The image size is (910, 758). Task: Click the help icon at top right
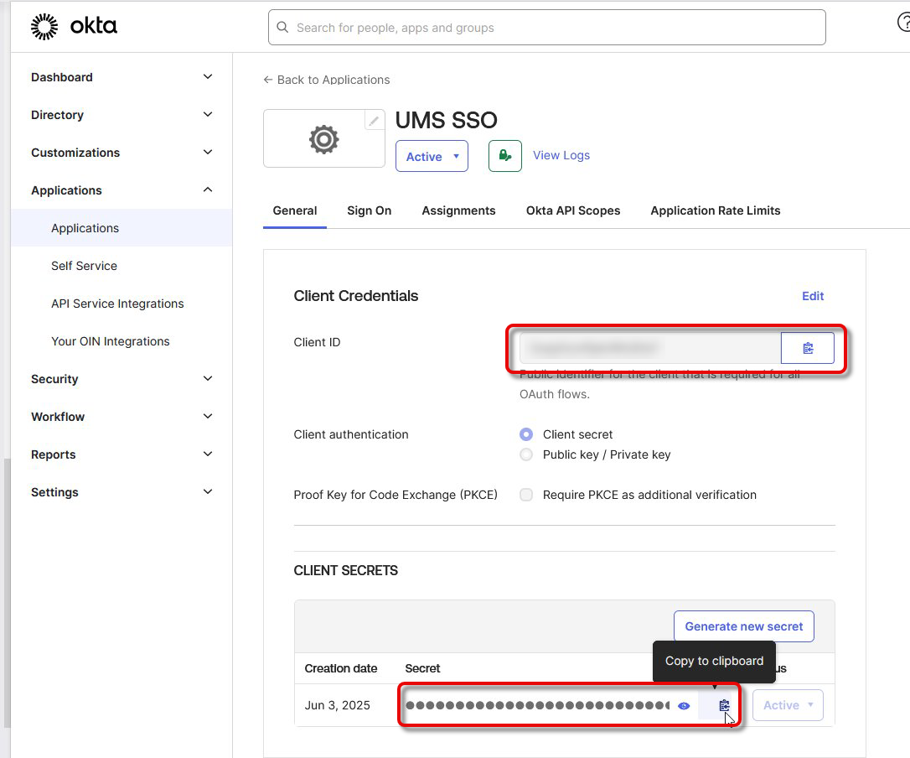(x=903, y=23)
